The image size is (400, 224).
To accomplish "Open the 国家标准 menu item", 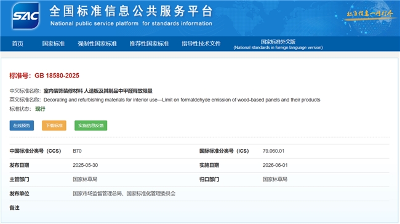I will [x=54, y=44].
